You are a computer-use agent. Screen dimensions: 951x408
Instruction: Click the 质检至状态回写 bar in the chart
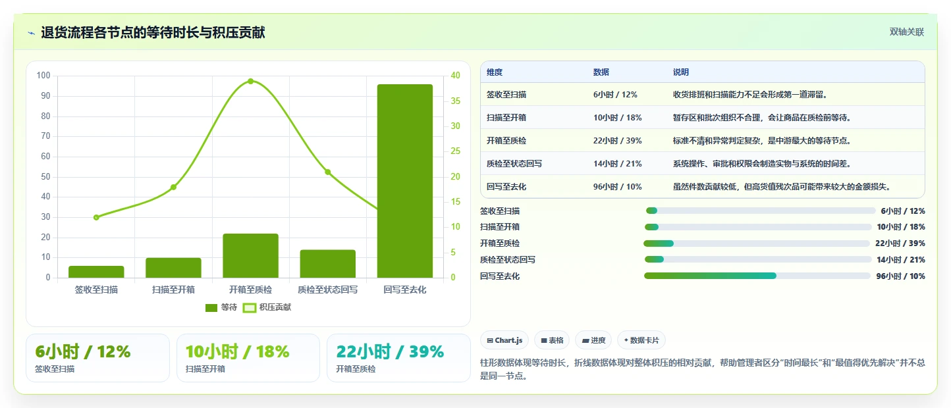point(327,264)
